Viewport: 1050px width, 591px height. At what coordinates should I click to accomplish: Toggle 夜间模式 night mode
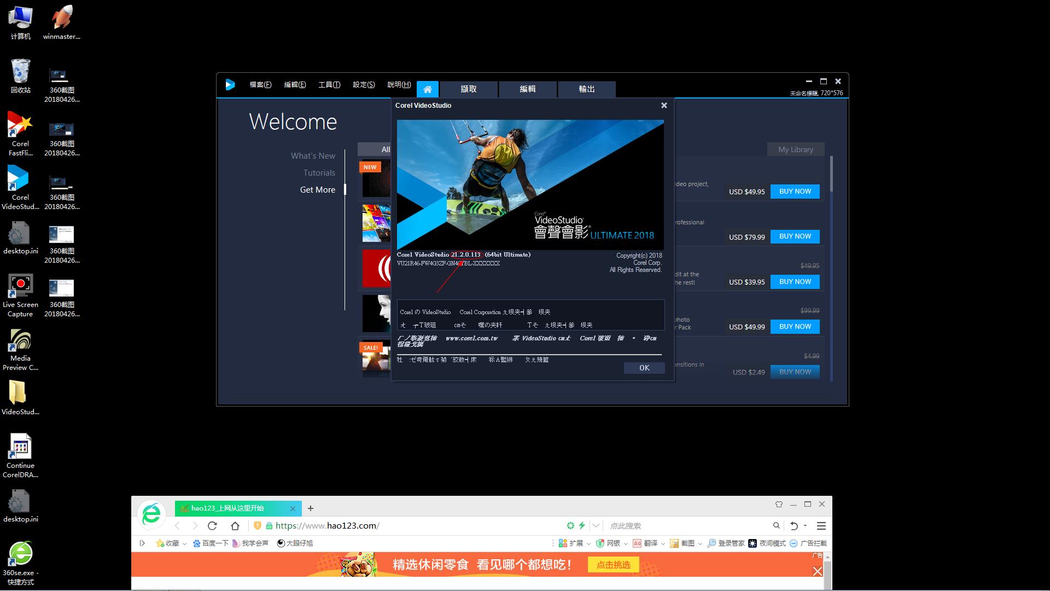point(767,543)
